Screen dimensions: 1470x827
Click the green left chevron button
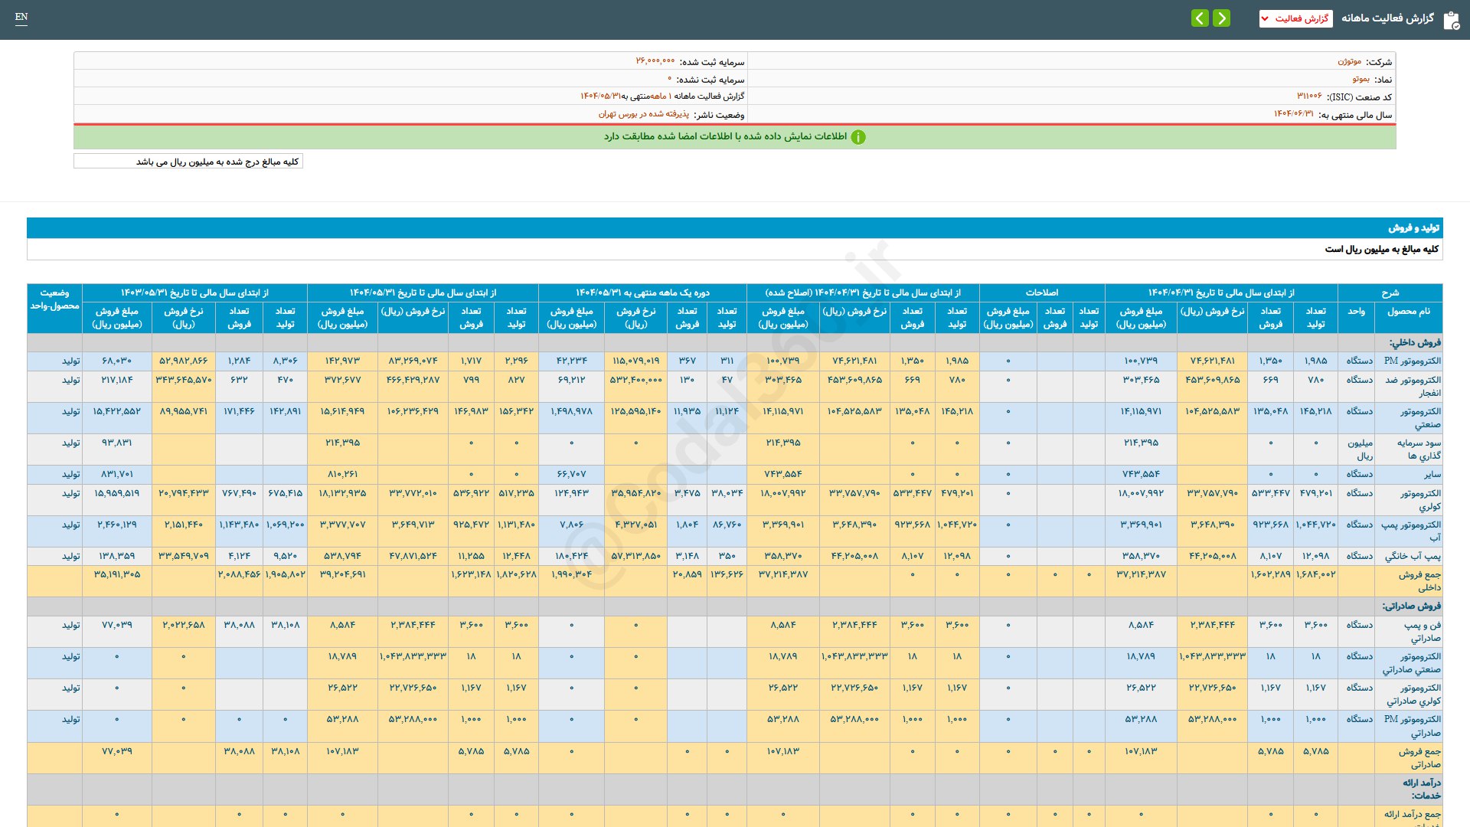1200,18
